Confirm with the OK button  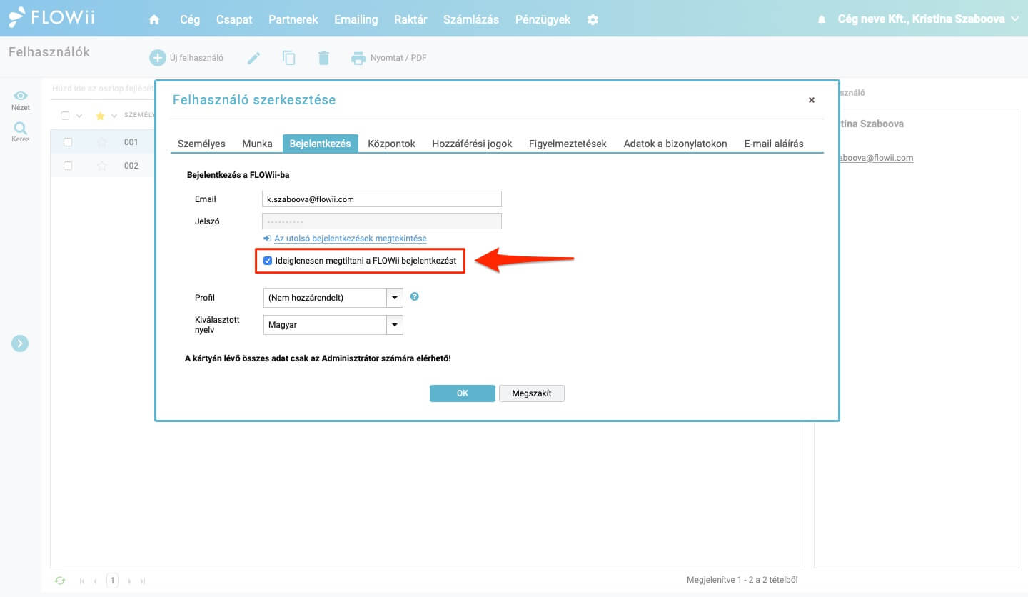pos(462,393)
